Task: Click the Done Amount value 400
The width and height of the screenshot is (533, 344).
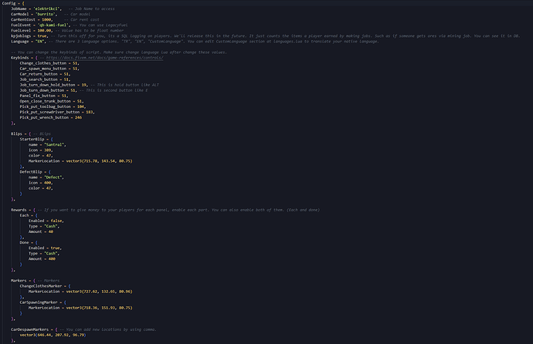Action: coord(52,258)
